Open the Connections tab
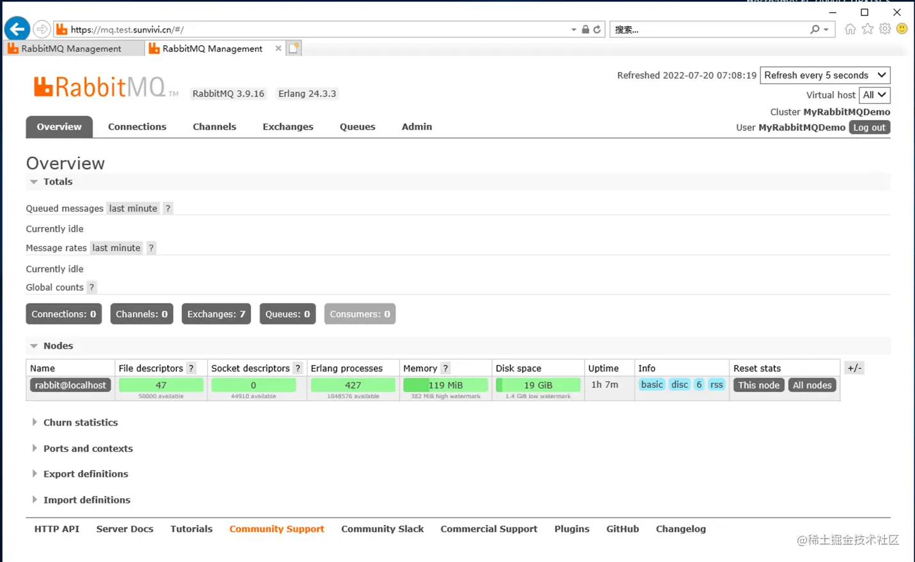 137,127
